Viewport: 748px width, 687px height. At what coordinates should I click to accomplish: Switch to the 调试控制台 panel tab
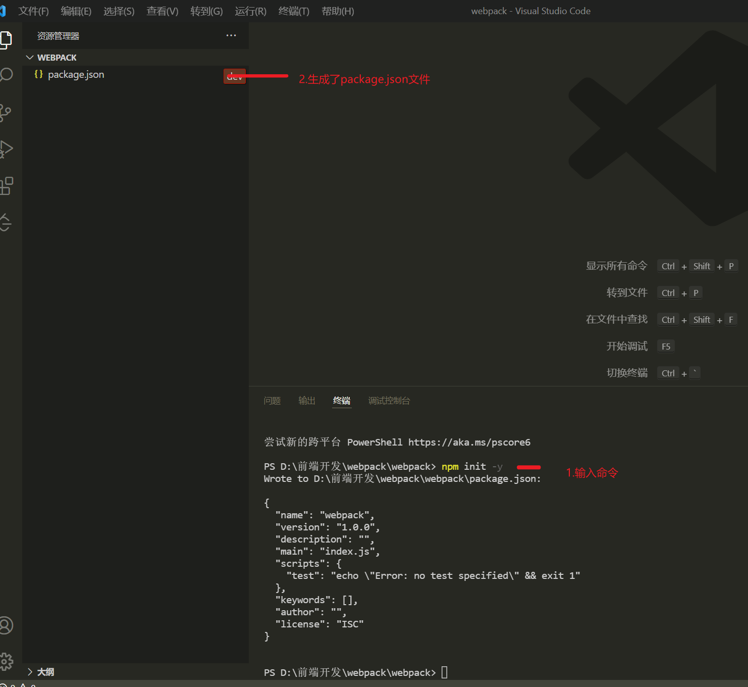coord(389,401)
